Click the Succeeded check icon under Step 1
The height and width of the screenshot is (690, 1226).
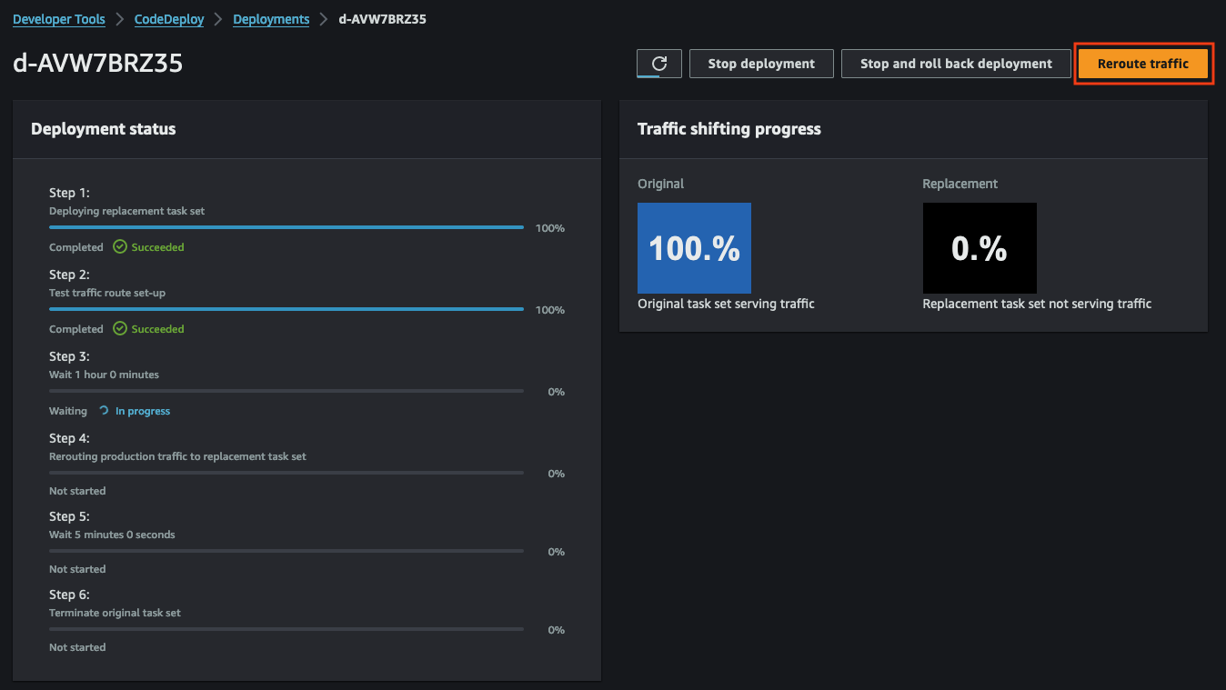[x=118, y=246]
